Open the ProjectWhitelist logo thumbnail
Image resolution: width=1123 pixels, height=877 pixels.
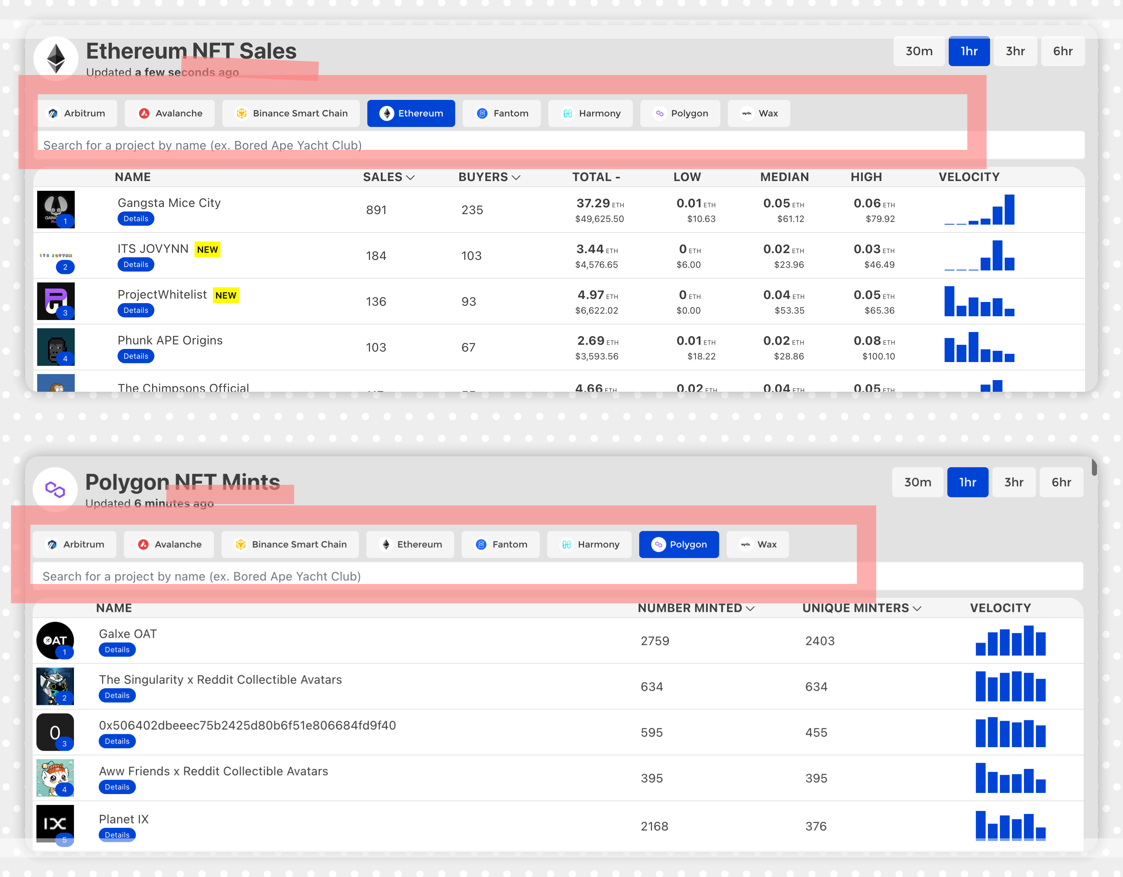click(x=56, y=301)
